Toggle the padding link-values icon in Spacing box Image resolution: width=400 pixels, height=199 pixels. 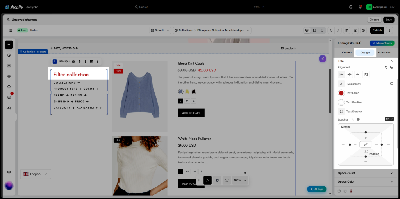[366, 144]
